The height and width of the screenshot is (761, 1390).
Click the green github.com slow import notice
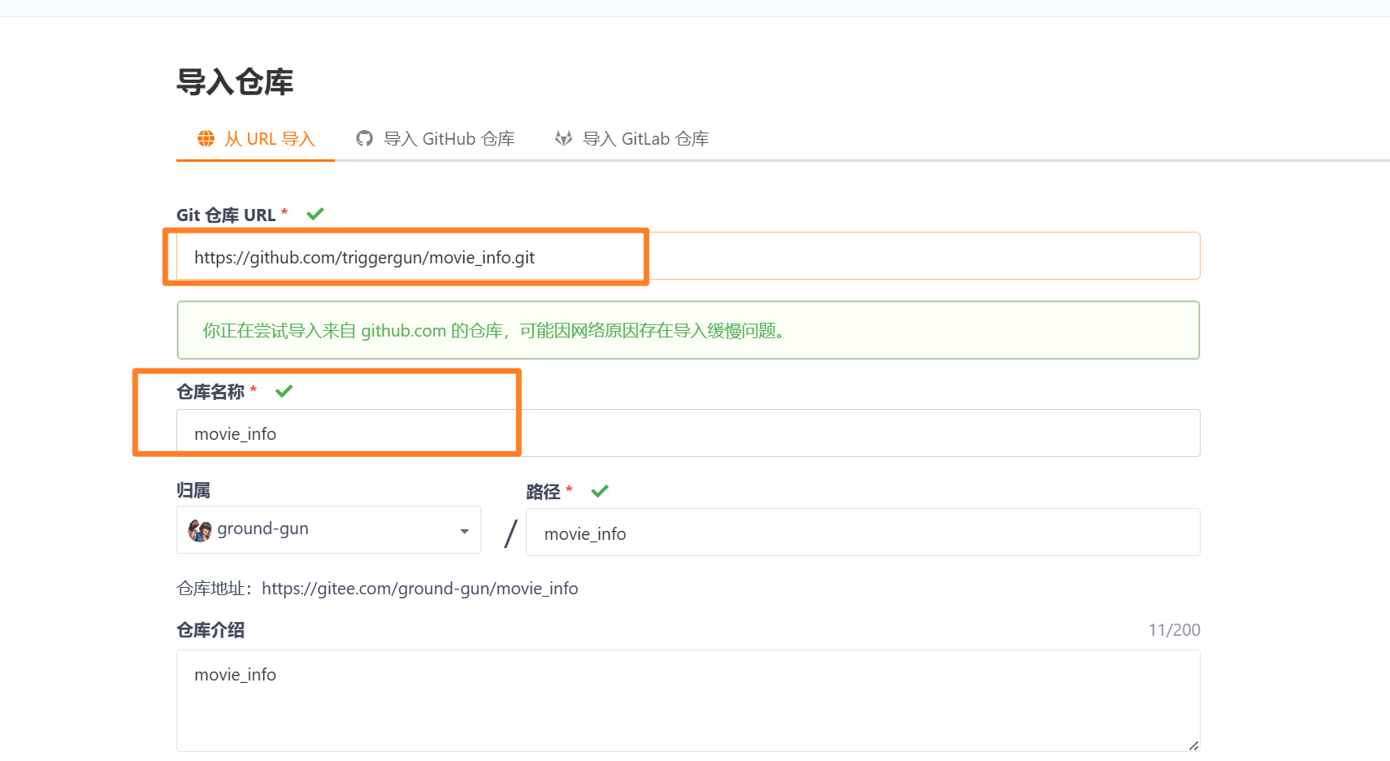click(x=688, y=330)
